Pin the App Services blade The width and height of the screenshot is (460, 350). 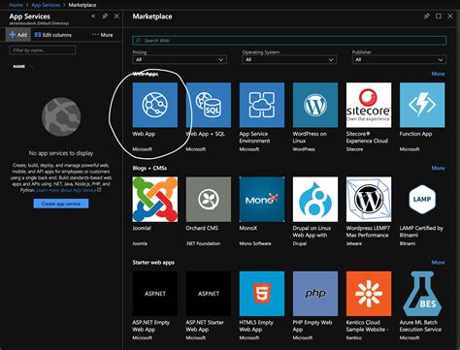(105, 16)
